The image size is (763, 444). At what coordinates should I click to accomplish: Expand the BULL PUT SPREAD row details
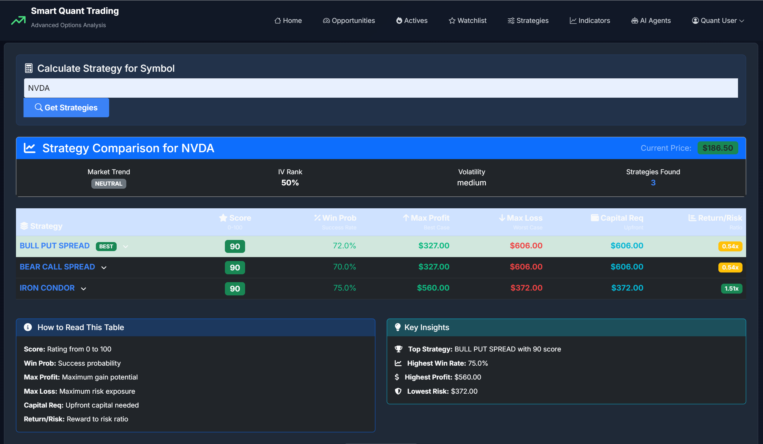[126, 246]
